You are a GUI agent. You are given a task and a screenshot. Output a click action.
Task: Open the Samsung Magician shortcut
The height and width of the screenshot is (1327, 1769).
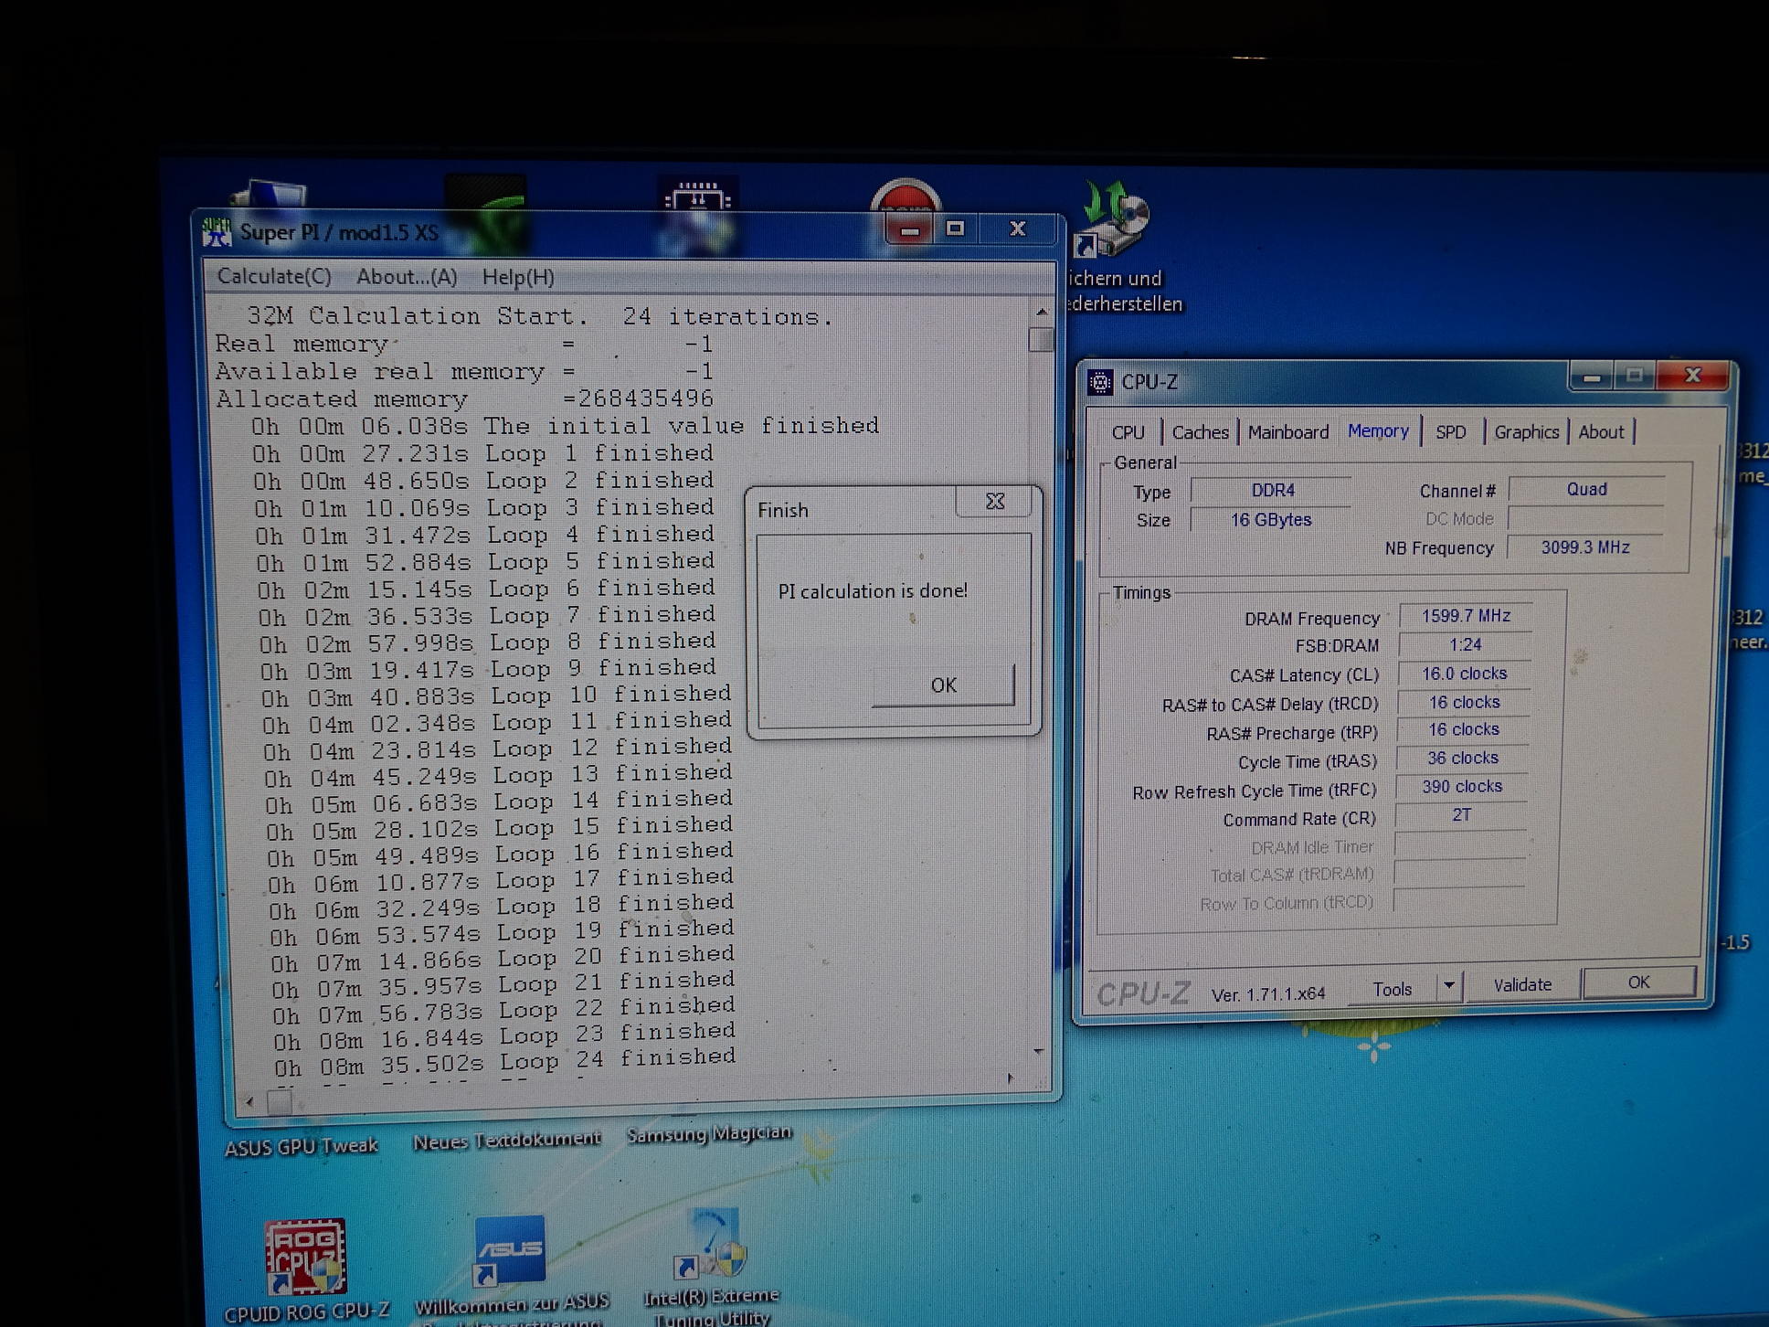(x=708, y=1133)
